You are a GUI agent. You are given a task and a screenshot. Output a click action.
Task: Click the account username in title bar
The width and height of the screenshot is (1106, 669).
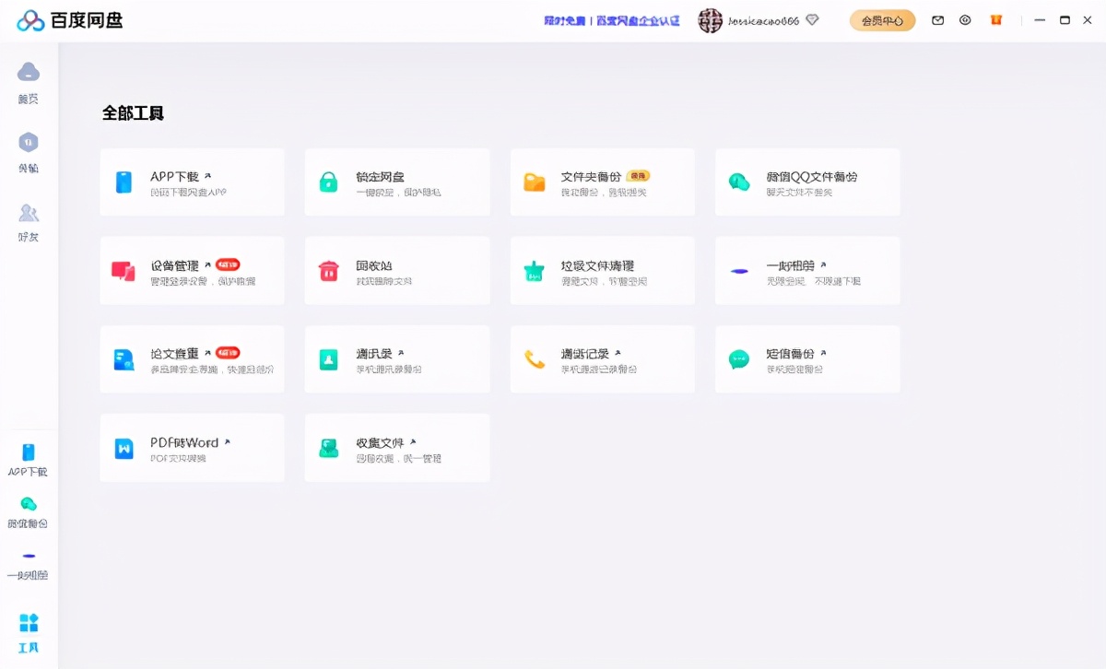click(x=763, y=20)
